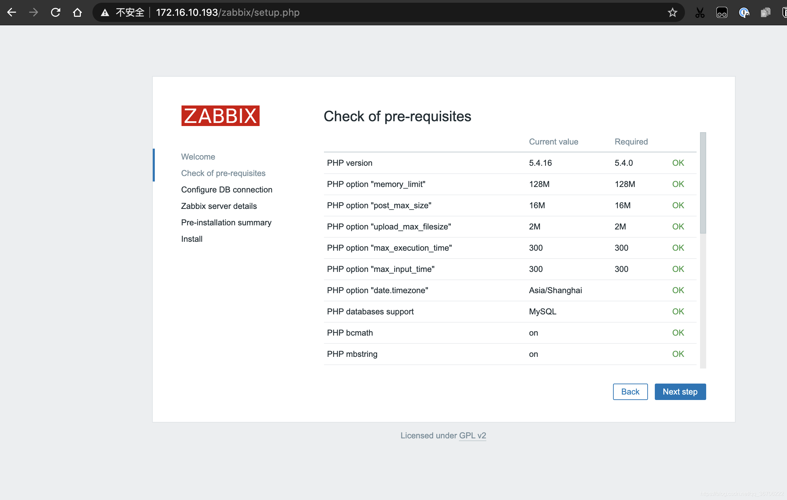The height and width of the screenshot is (500, 787).
Task: Click the key-shaped extension icon
Action: (744, 13)
